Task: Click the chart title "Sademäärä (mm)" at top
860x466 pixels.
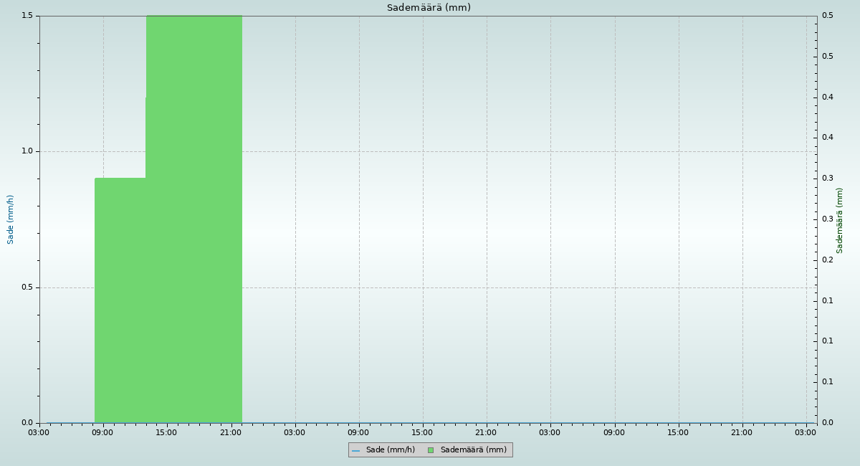Action: (x=429, y=8)
